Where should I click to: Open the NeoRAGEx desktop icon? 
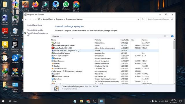click(15, 73)
